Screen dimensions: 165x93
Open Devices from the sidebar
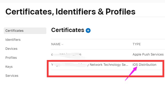coord(11,49)
